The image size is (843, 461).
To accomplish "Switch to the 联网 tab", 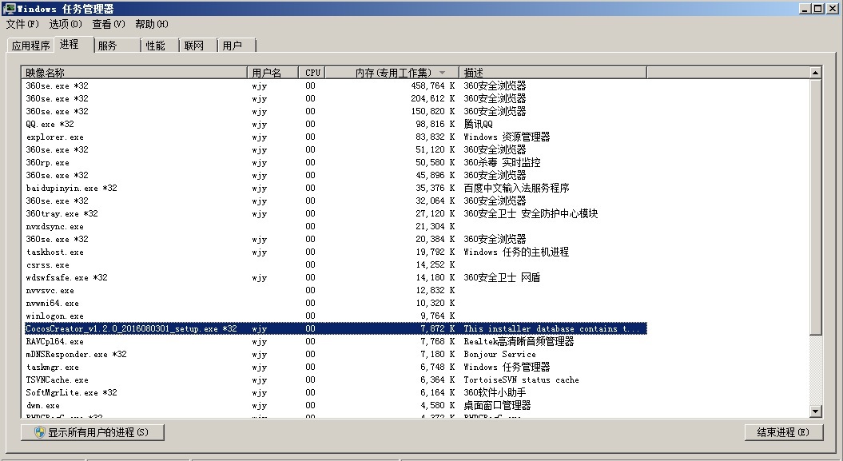I will click(198, 46).
